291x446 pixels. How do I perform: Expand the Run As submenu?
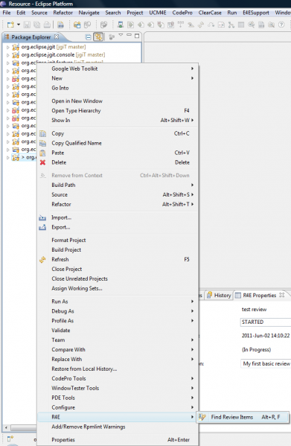tap(118, 302)
